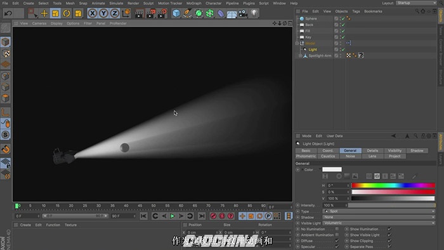Open the Photometric tab
Screen dimensions: 444x250
point(306,156)
